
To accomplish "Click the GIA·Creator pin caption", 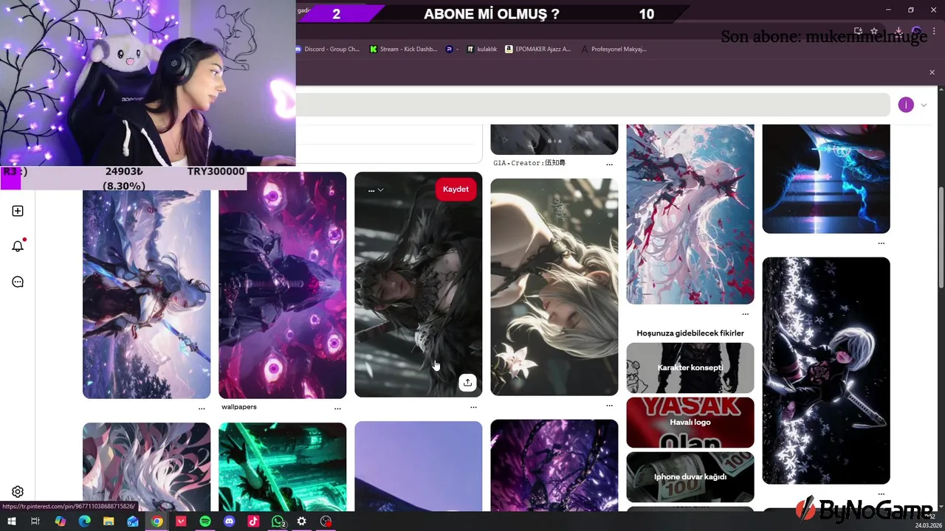I will [x=529, y=162].
